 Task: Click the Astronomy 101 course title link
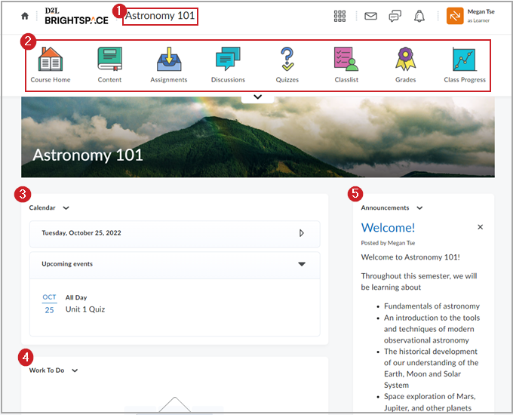click(160, 16)
